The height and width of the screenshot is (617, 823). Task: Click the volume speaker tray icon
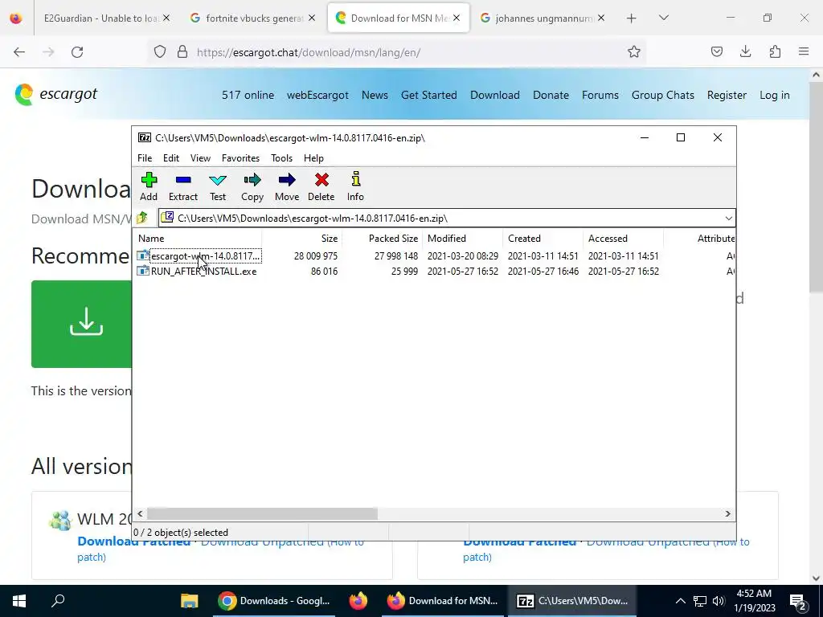coord(719,601)
